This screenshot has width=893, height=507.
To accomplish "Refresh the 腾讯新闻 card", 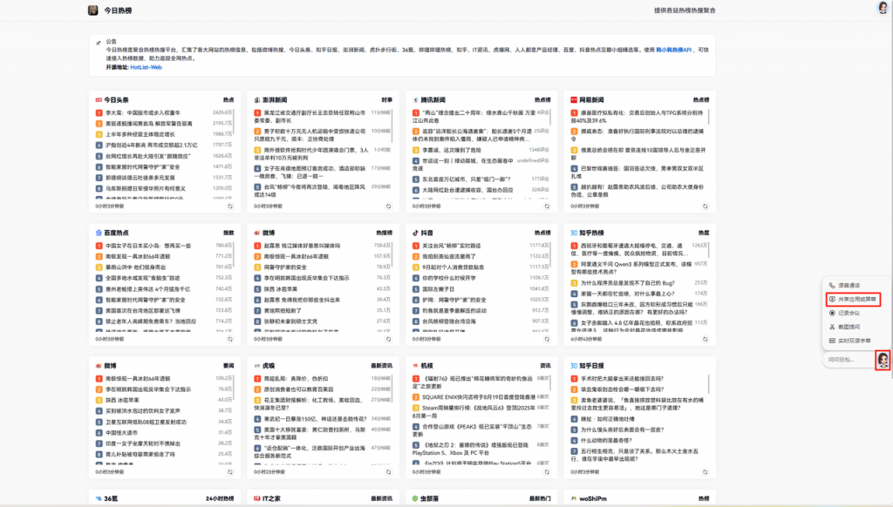I will (x=547, y=206).
